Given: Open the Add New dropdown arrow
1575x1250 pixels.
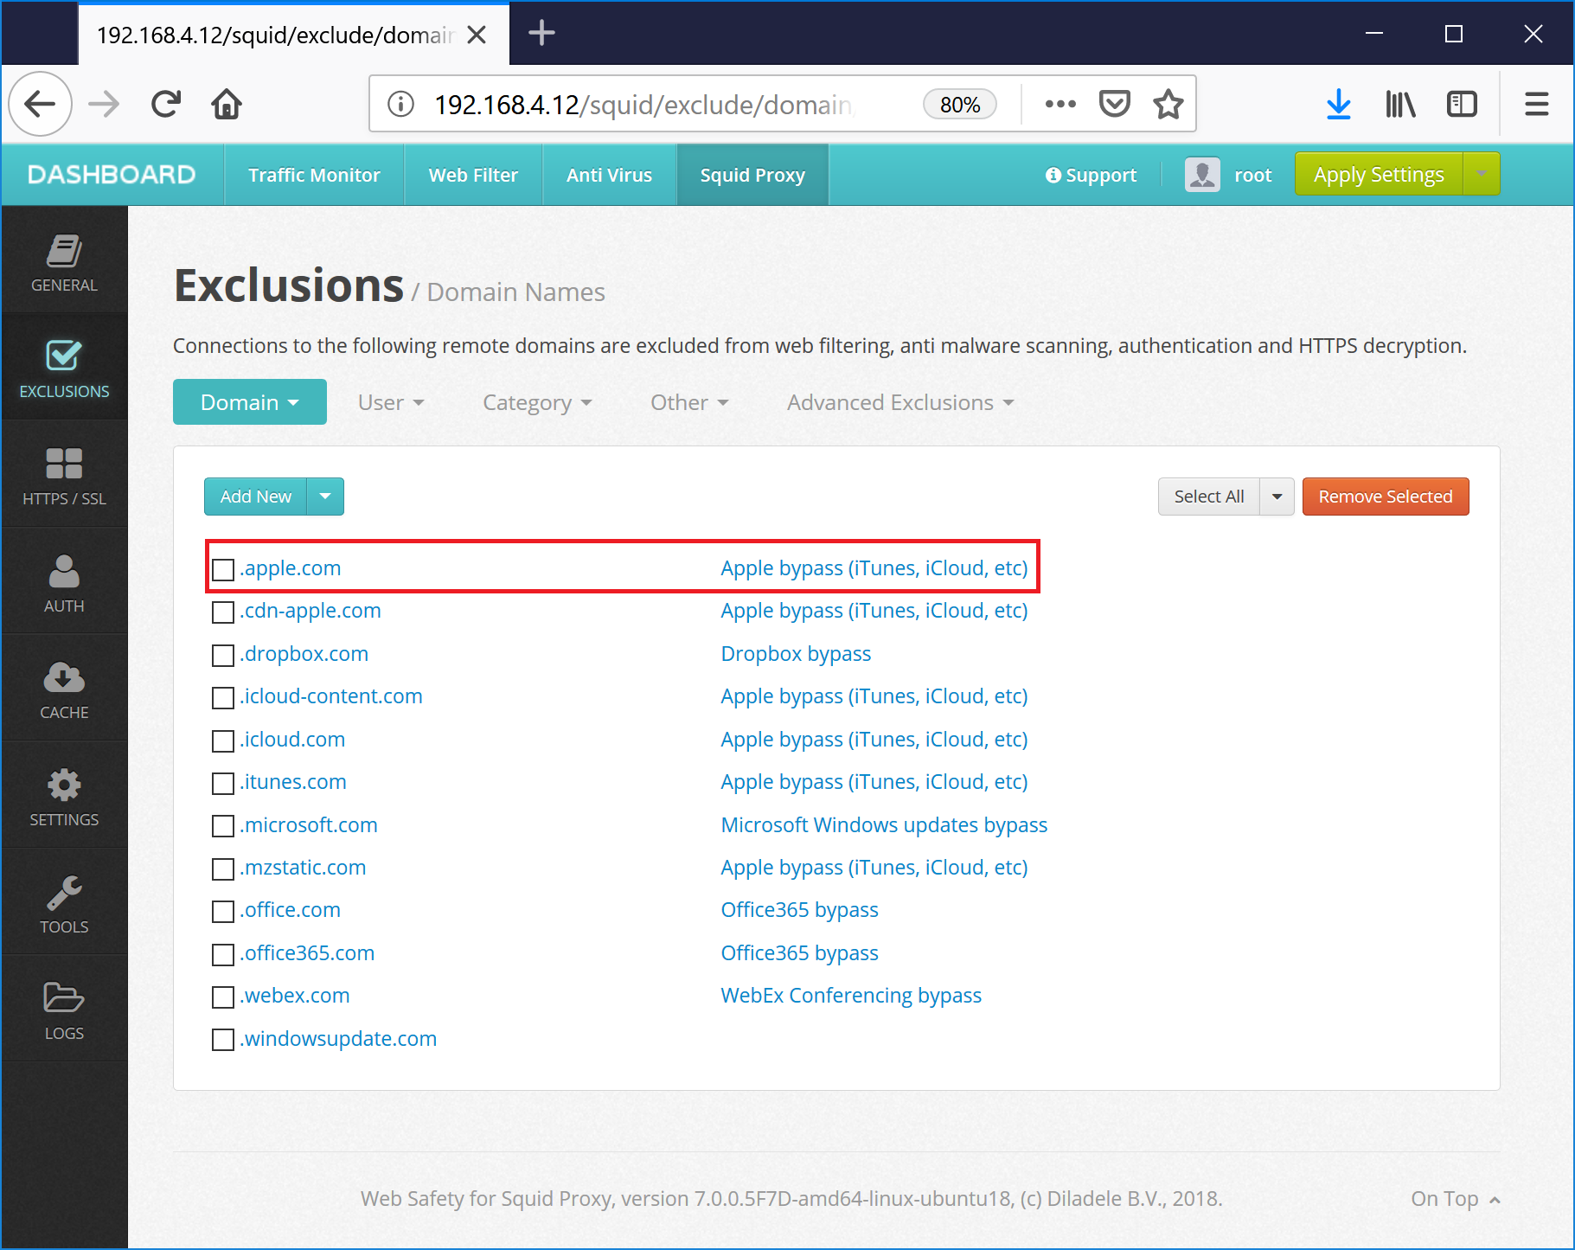Looking at the screenshot, I should [x=325, y=497].
